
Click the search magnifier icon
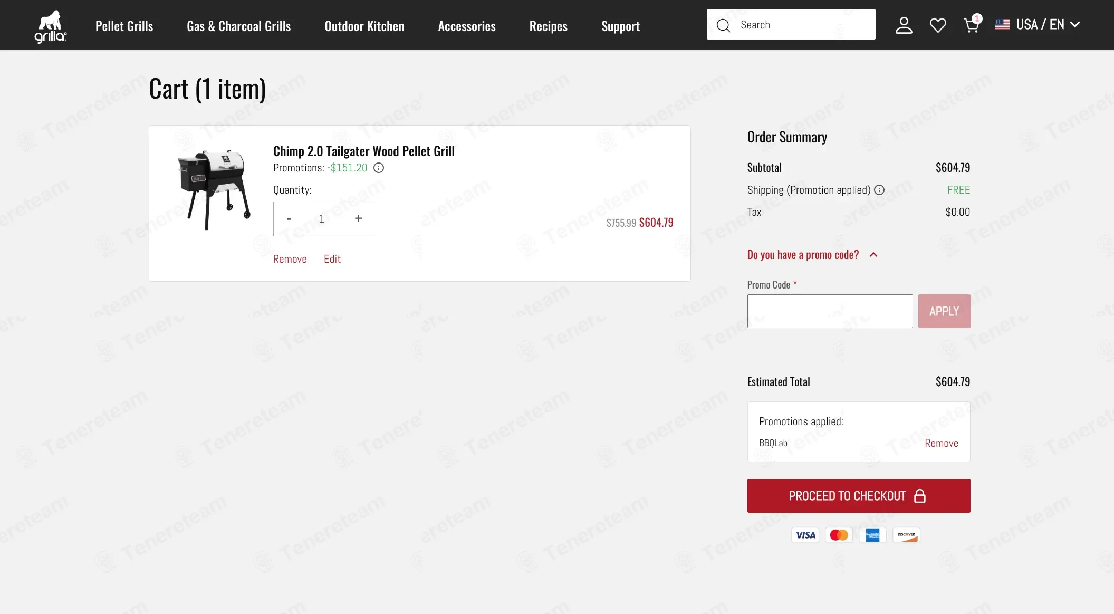pyautogui.click(x=723, y=25)
